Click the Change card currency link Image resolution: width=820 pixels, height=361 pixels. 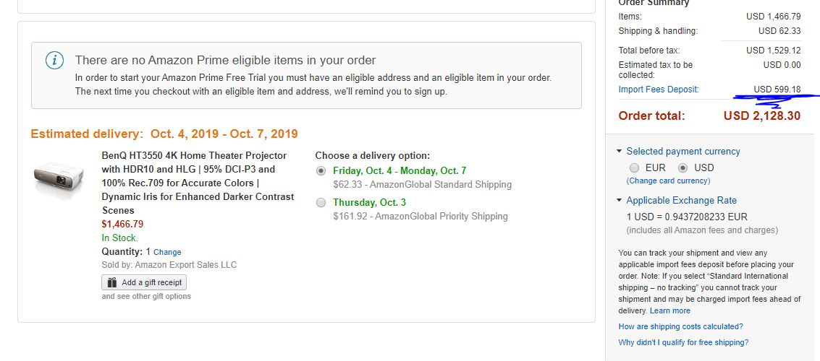(x=668, y=180)
